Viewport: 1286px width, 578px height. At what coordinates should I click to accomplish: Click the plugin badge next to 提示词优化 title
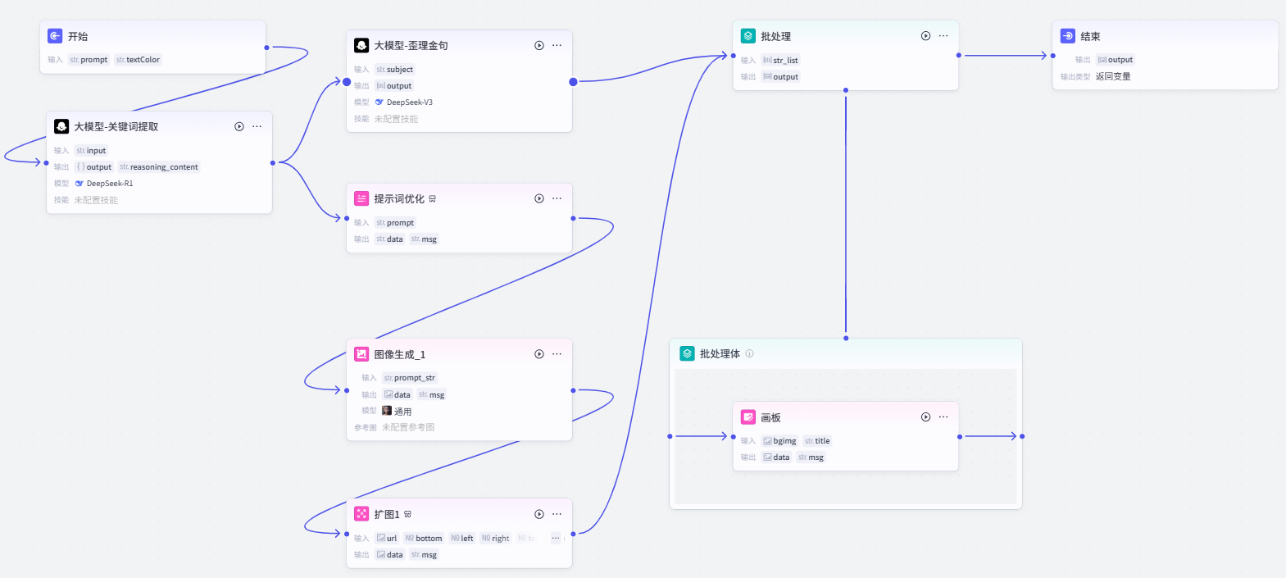[x=432, y=199]
